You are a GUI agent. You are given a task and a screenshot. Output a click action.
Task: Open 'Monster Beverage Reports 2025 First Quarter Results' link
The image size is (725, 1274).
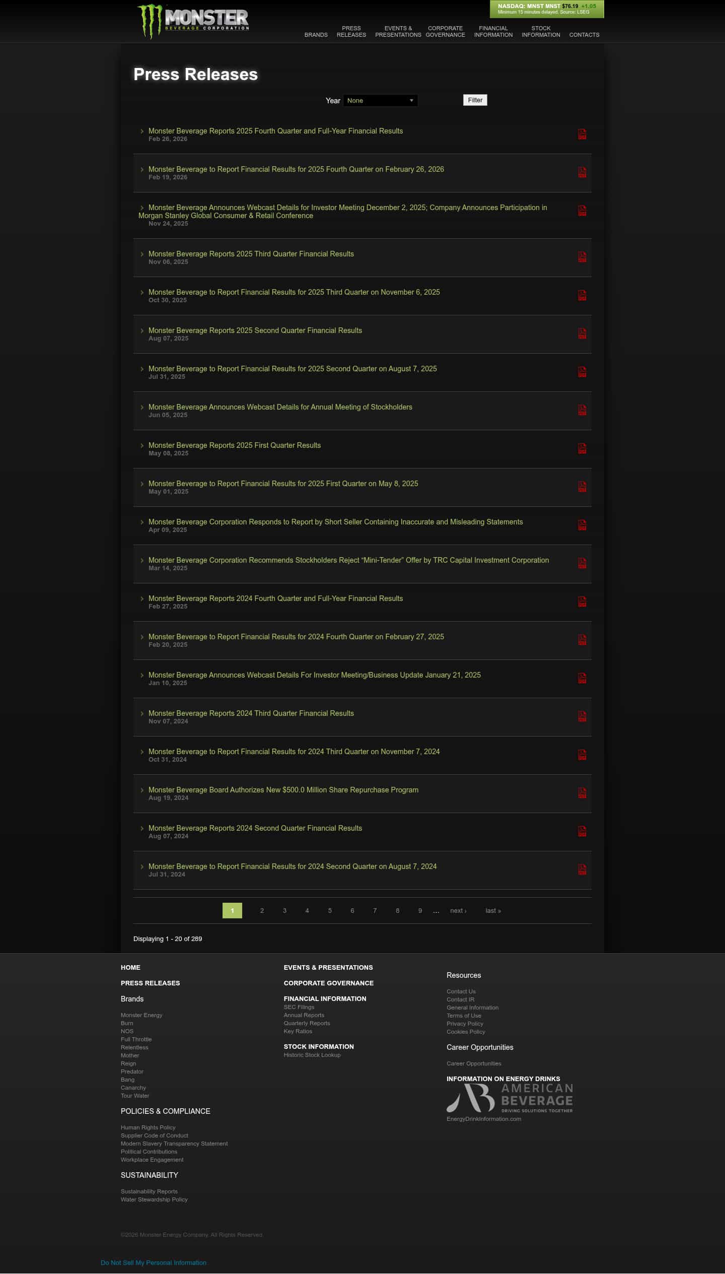coord(235,445)
